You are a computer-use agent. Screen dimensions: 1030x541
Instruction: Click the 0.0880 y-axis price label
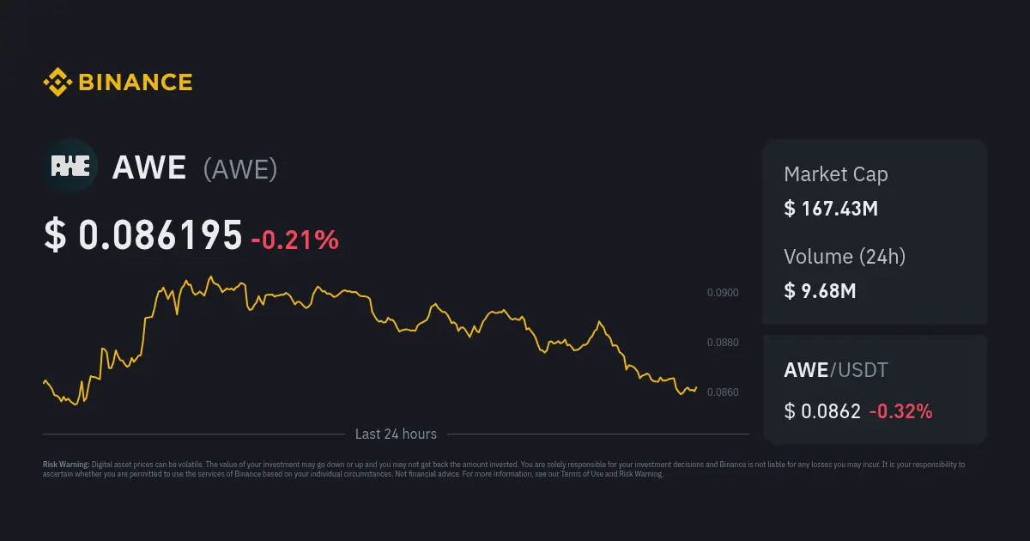723,343
